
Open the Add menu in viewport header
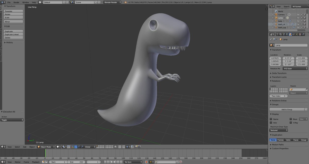tap(25, 147)
